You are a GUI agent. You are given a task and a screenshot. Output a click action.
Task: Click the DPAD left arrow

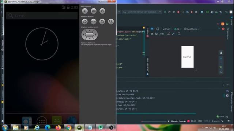tap(83, 35)
